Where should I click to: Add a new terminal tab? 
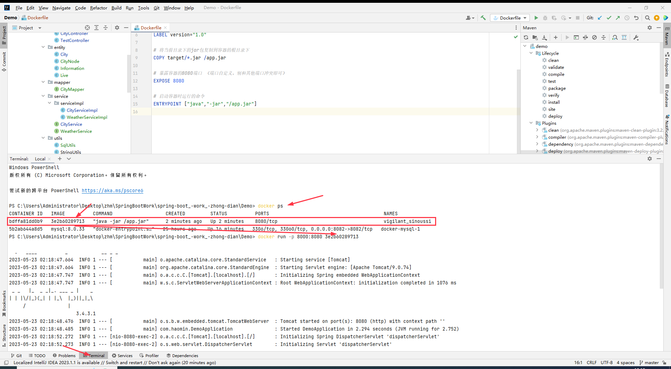point(60,159)
